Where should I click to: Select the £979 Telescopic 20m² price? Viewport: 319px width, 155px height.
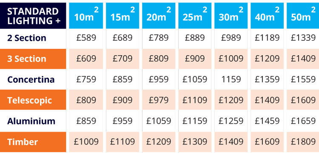click(x=159, y=100)
